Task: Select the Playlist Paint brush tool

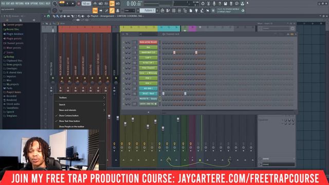Action: [x=58, y=16]
